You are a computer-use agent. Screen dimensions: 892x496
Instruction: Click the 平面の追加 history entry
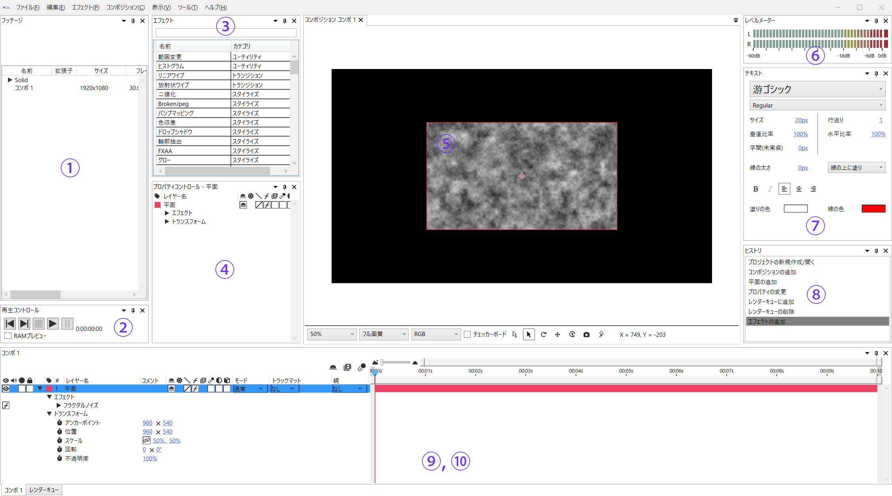click(x=762, y=282)
